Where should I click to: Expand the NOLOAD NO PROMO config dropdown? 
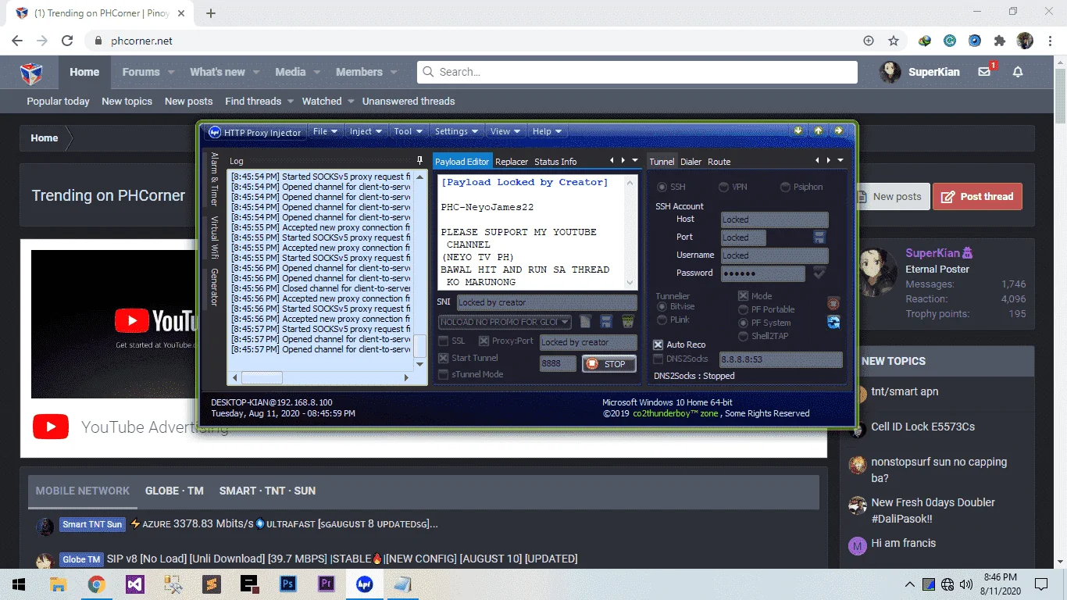tap(566, 322)
